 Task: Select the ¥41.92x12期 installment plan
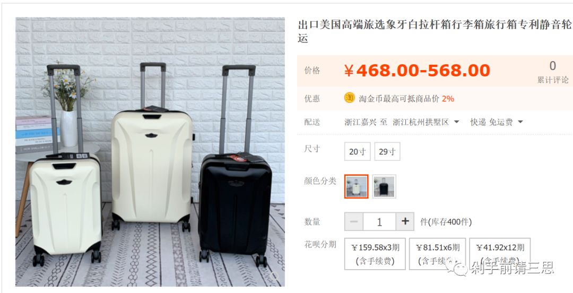(500, 254)
